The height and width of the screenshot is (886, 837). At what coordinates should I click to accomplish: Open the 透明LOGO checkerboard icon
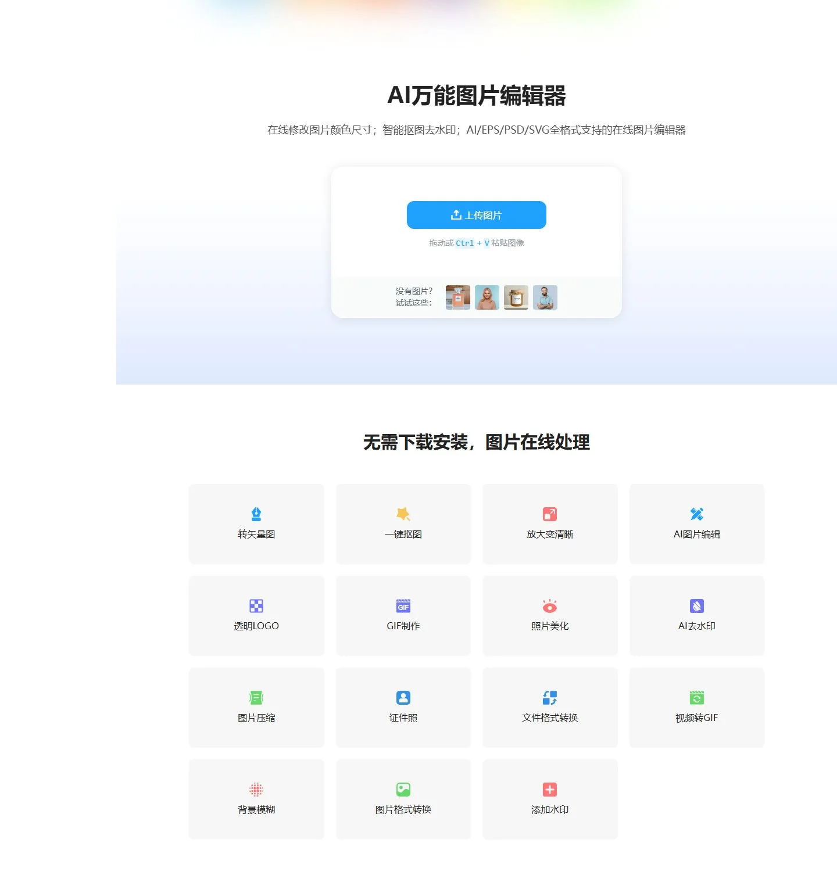pyautogui.click(x=256, y=606)
